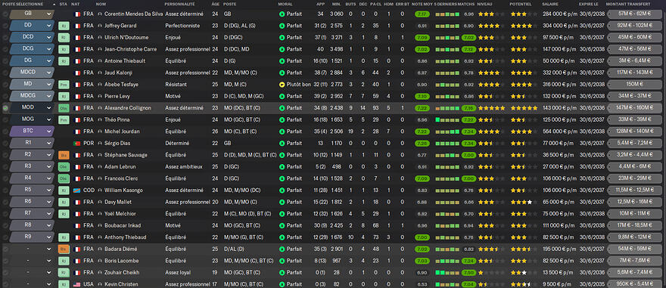This screenshot has height=288, width=666.
Task: Click the green morale icon for Michel Jourdan
Action: click(282, 132)
